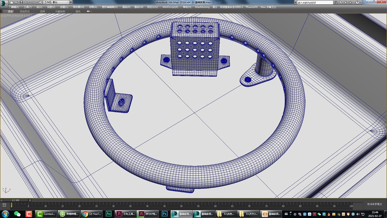Click the 3ds Max application logo button
Image resolution: width=387 pixels, height=218 pixels.
pos(4,3)
